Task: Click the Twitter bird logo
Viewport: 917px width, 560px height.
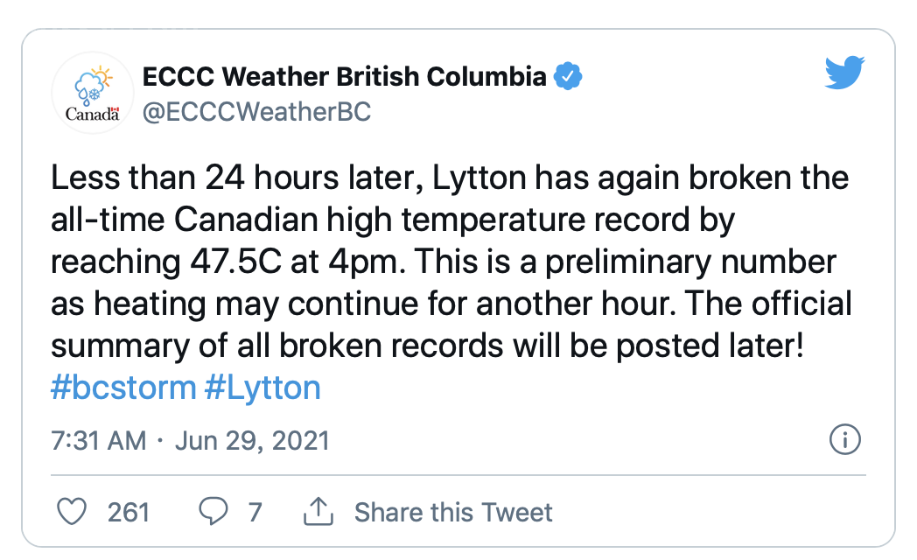Action: point(844,73)
